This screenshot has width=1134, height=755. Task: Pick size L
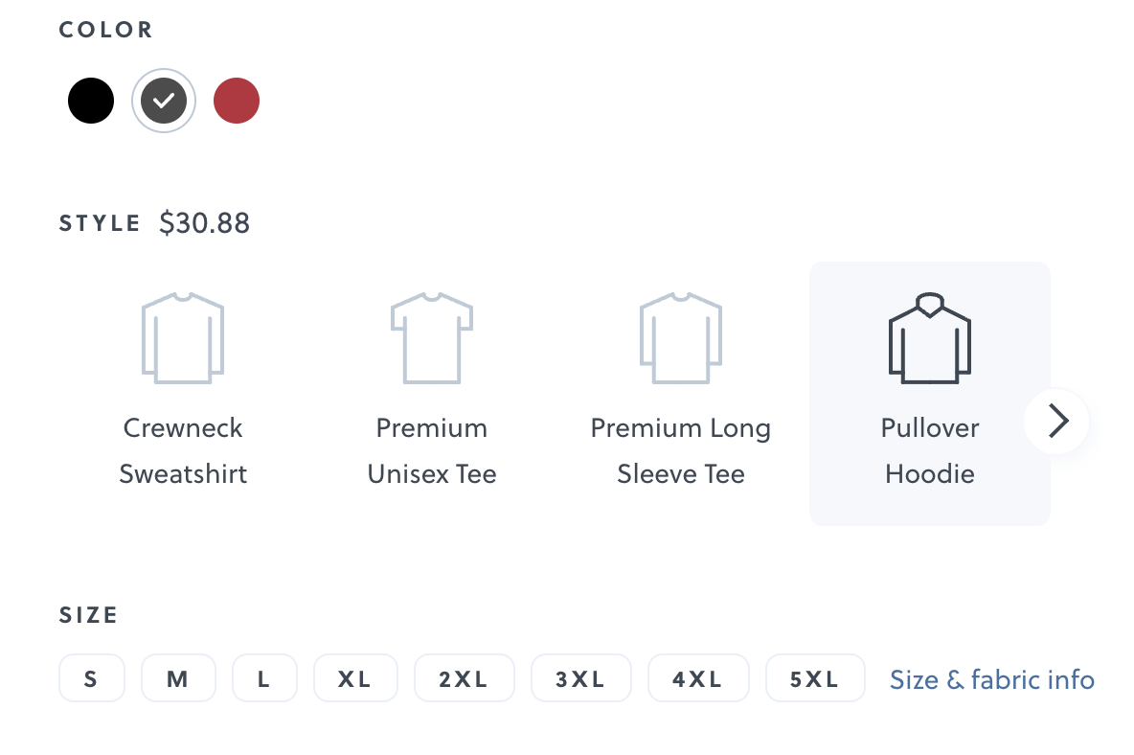click(x=264, y=679)
